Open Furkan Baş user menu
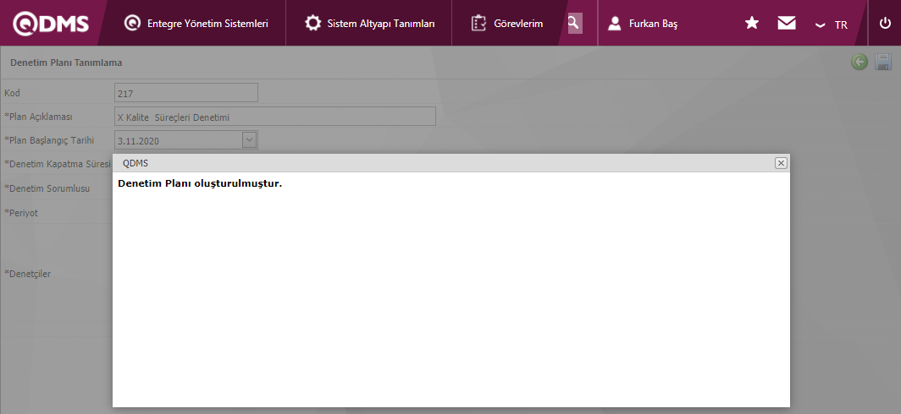Viewport: 901px width, 414px height. click(643, 24)
